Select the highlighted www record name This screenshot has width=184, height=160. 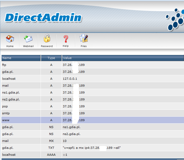pyautogui.click(x=6, y=120)
